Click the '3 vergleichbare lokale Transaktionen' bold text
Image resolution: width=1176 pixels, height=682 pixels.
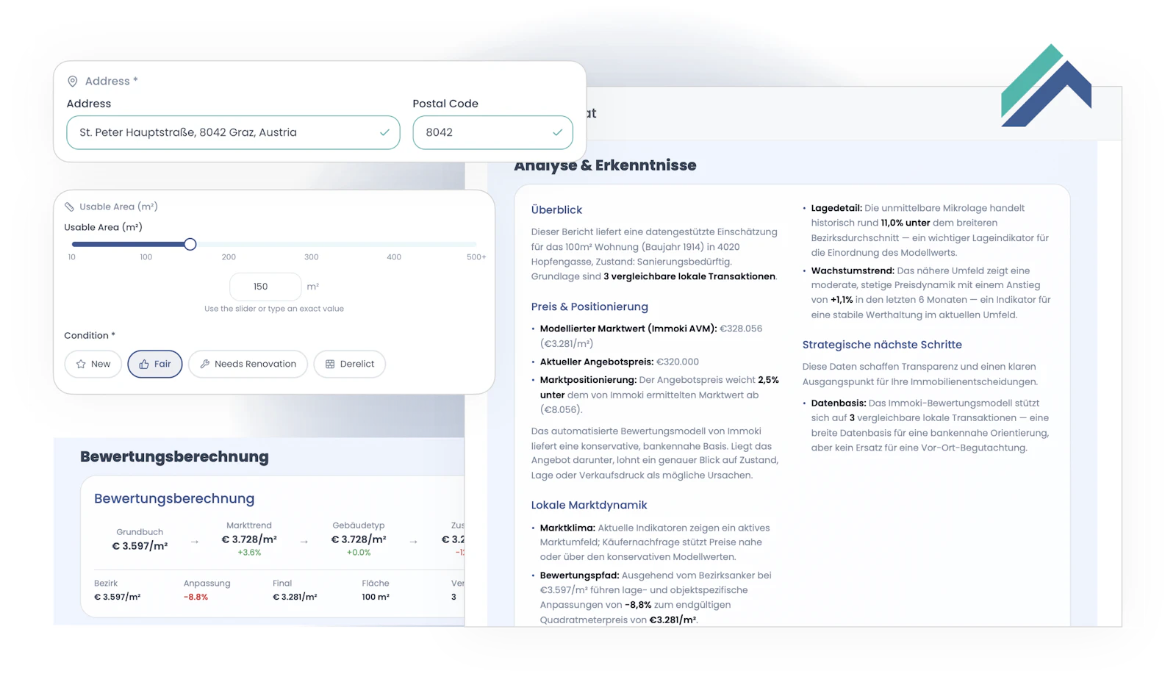[689, 277]
